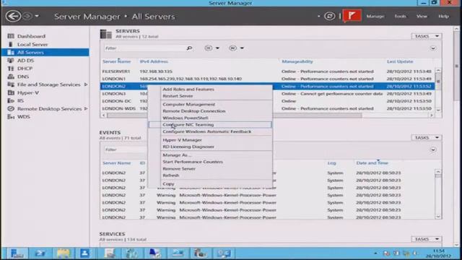The image size is (462, 260).
Task: Click the WDS sidebar icon
Action: (x=11, y=117)
